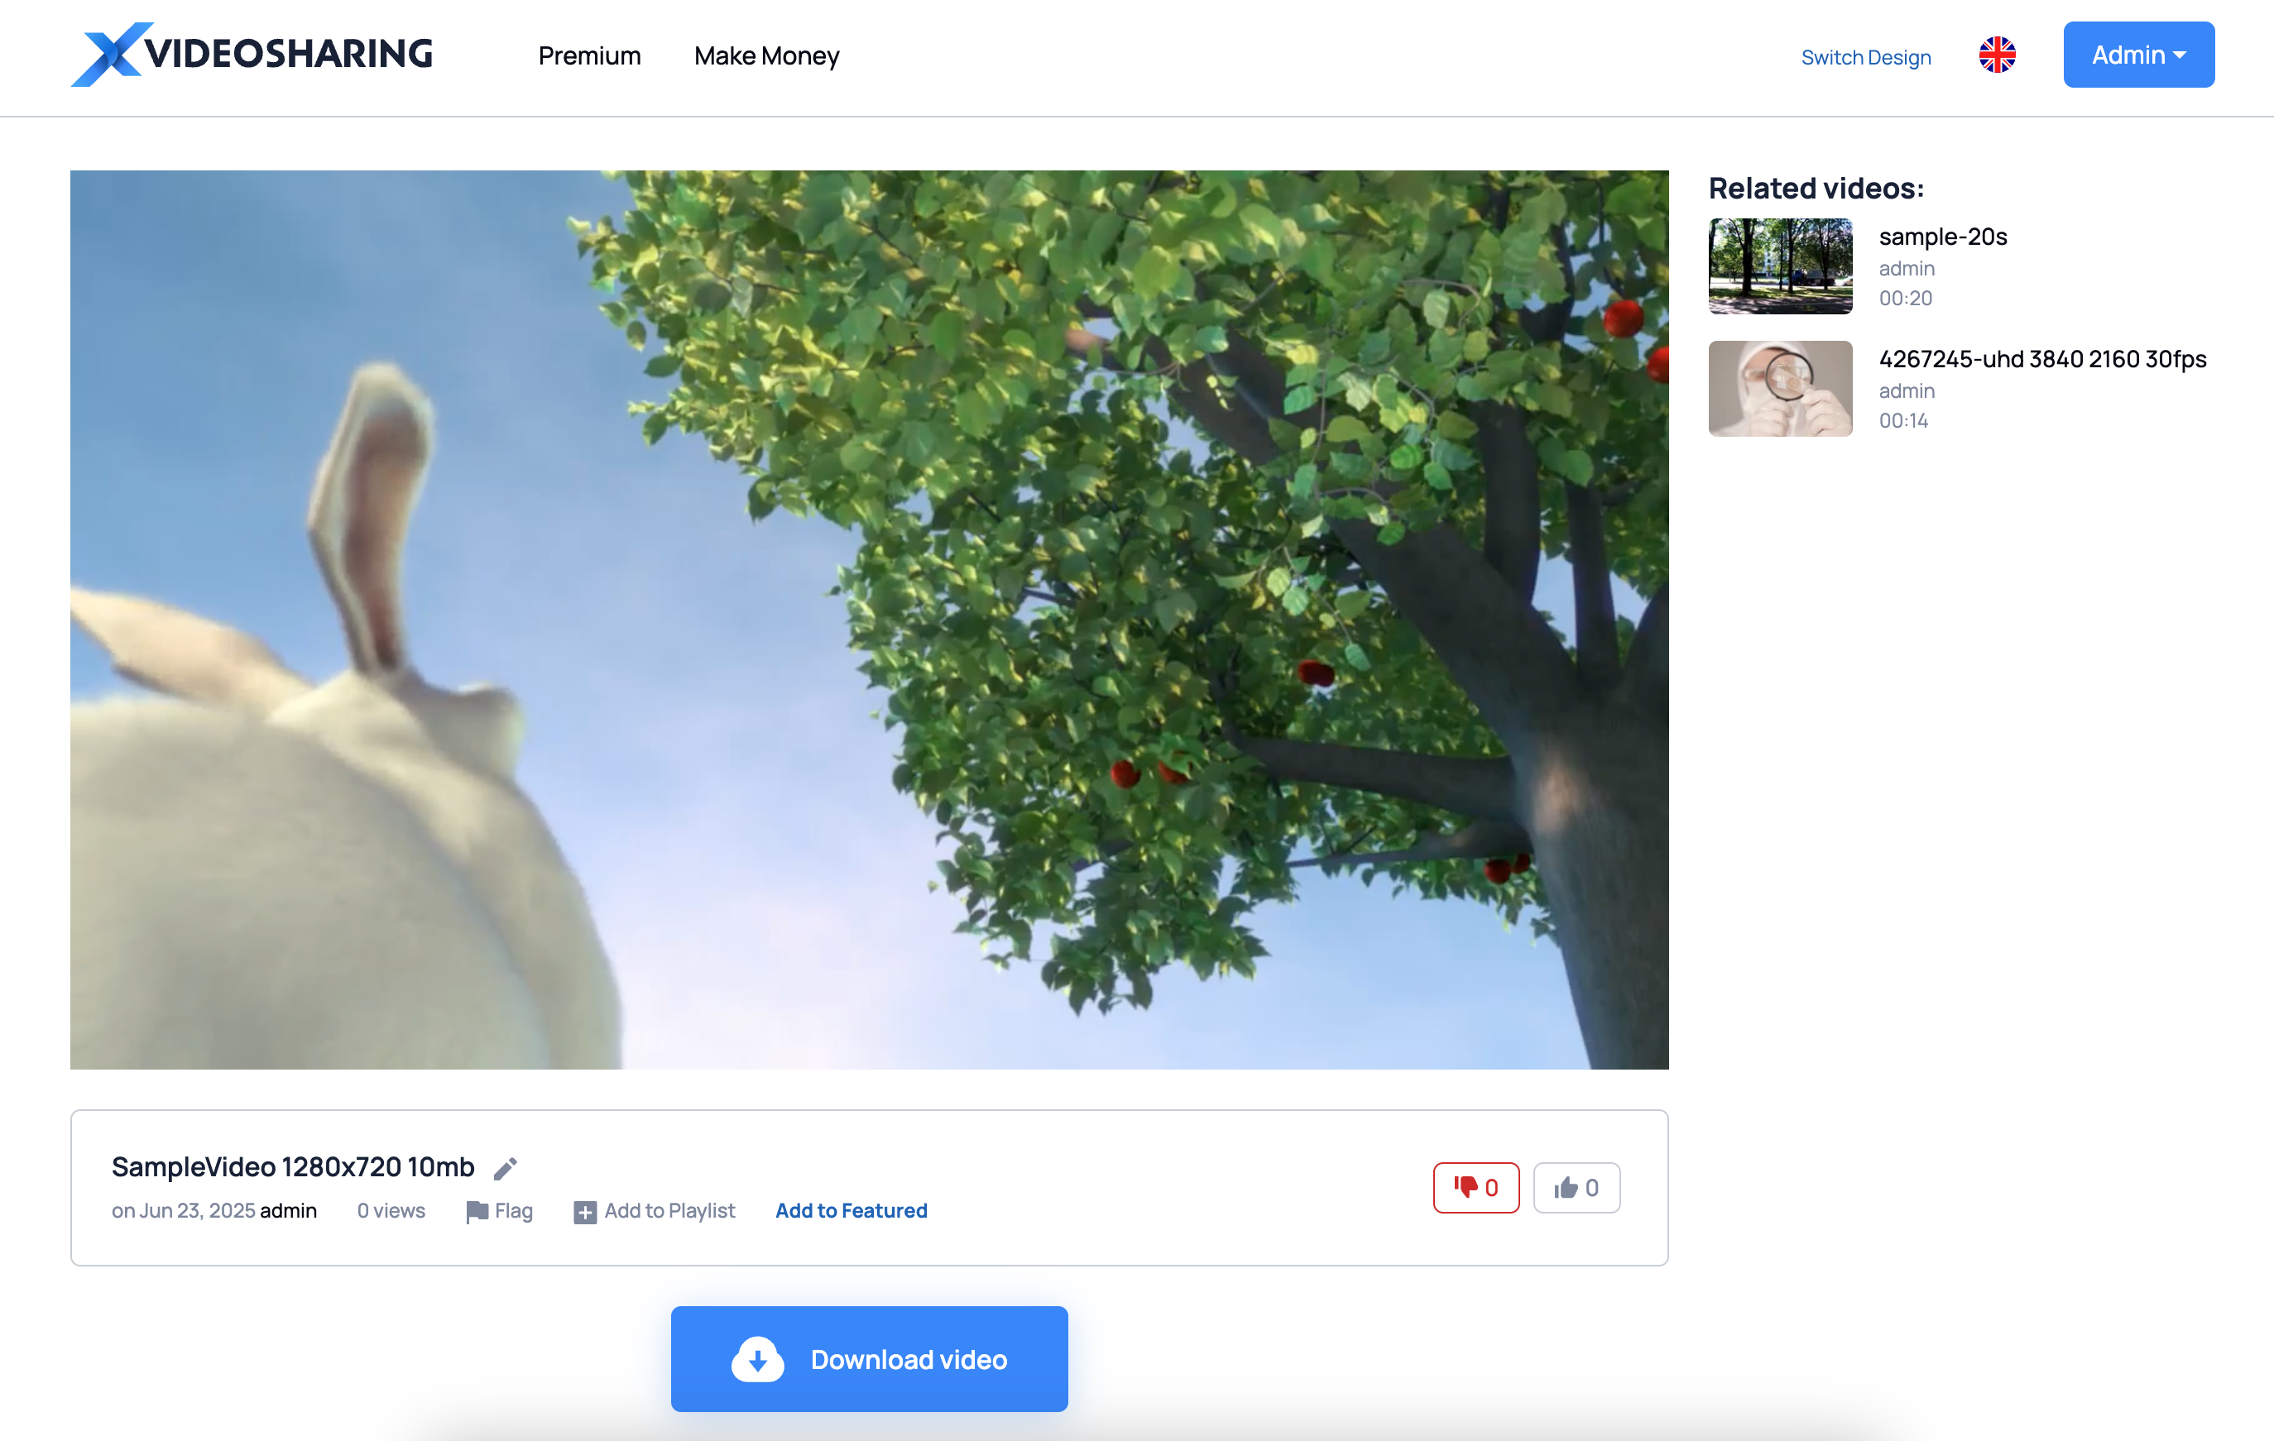The height and width of the screenshot is (1441, 2274).
Task: Click the 00:20 duration text
Action: coord(1905,299)
